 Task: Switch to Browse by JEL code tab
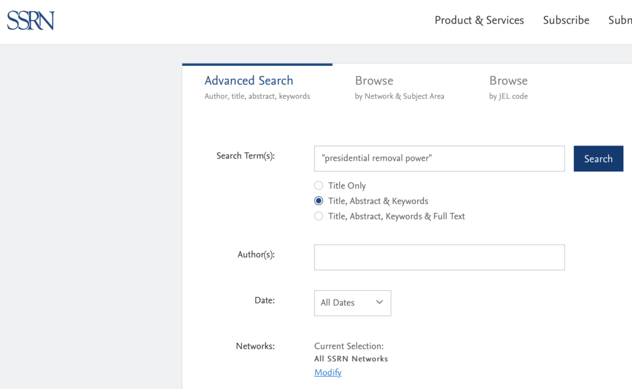tap(509, 86)
